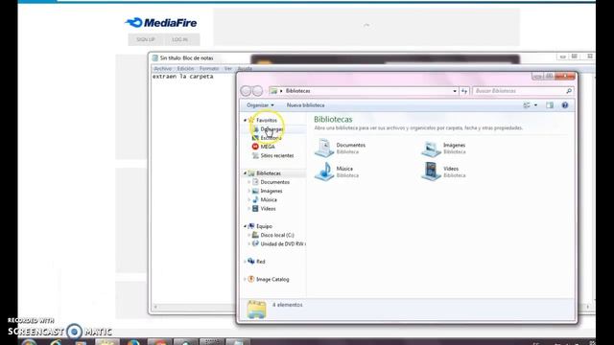
Task: Open Ver menu in Bloc de notas
Action: [x=228, y=68]
